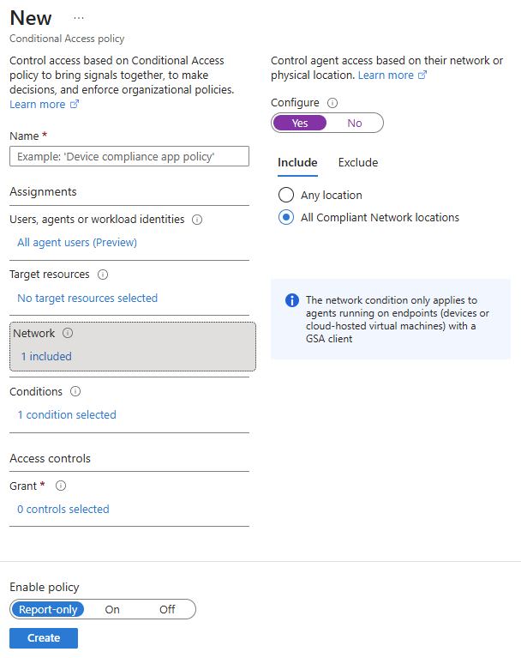521x658 pixels.
Task: Click info icon beside Conditions
Action: pos(75,391)
